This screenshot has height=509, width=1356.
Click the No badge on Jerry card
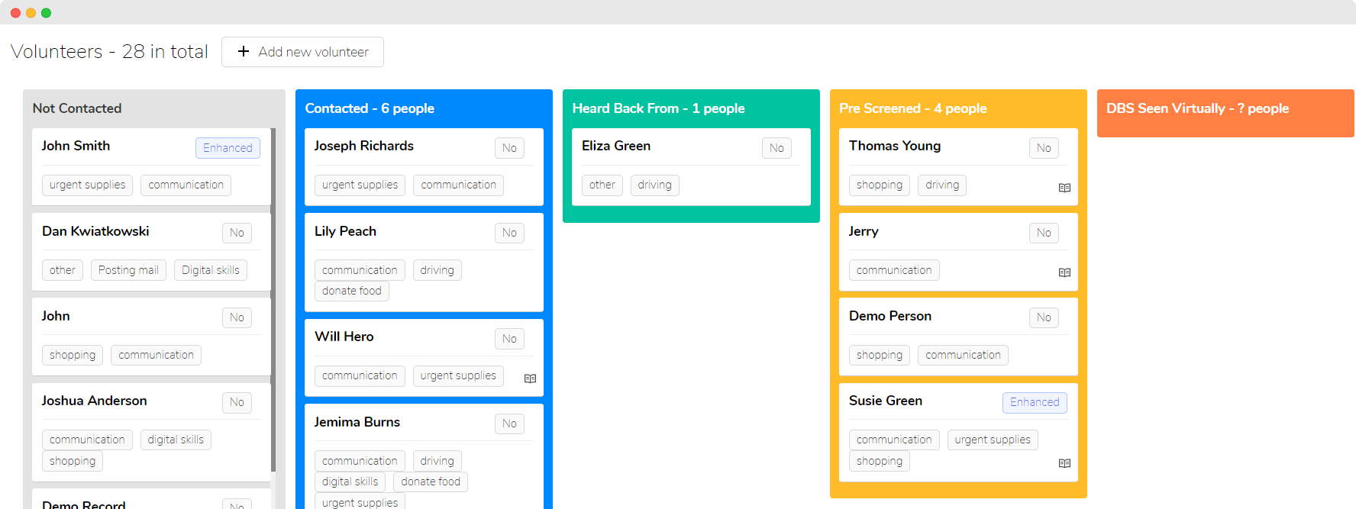1044,233
